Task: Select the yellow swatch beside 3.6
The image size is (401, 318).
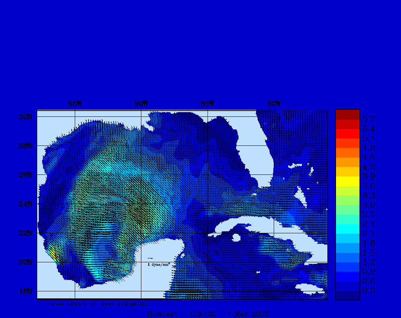Action: [x=347, y=181]
